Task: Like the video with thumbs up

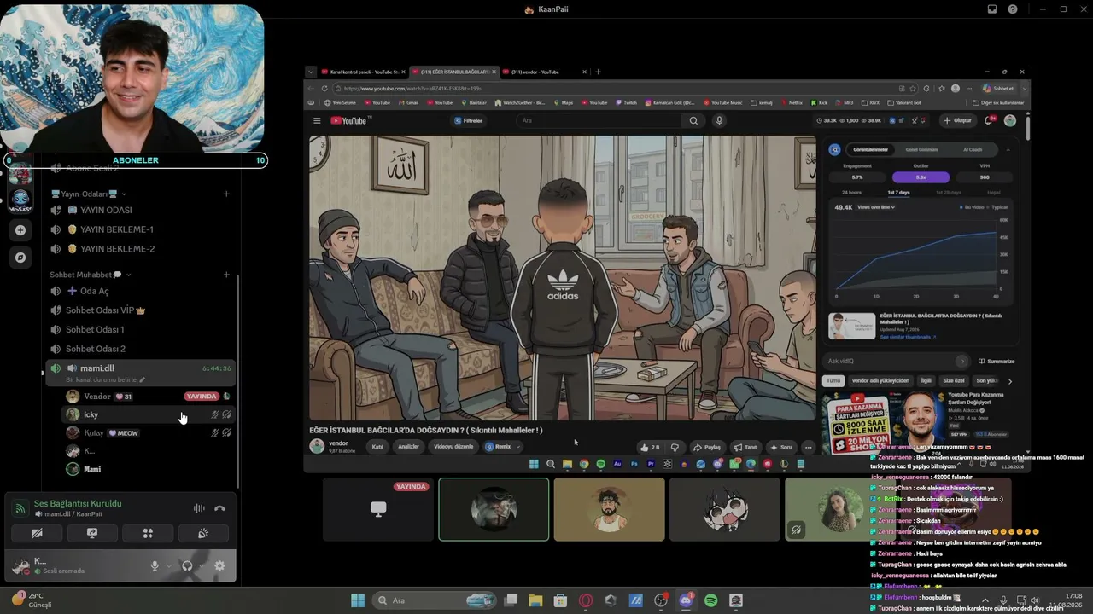Action: (650, 447)
